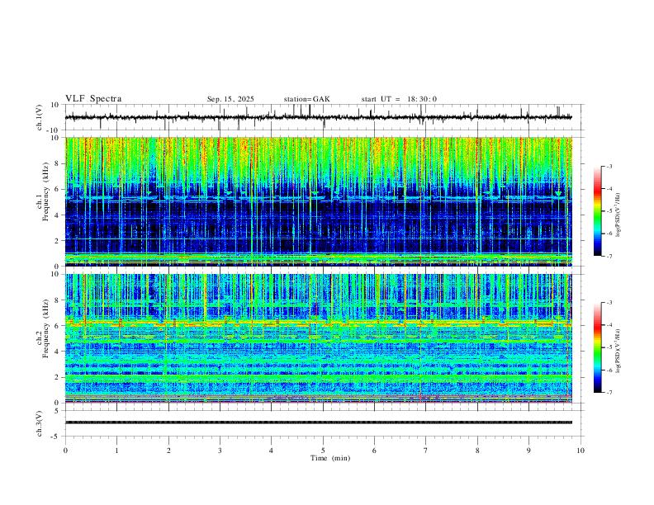Click the upper colorbar "log(PSD)(V²/Hz)" label

click(x=618, y=215)
